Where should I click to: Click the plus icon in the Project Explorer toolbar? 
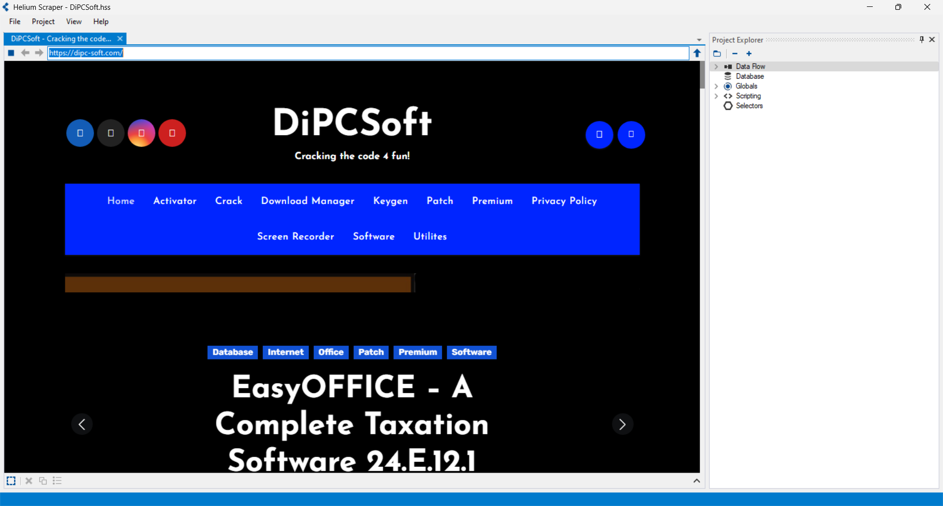(x=749, y=54)
